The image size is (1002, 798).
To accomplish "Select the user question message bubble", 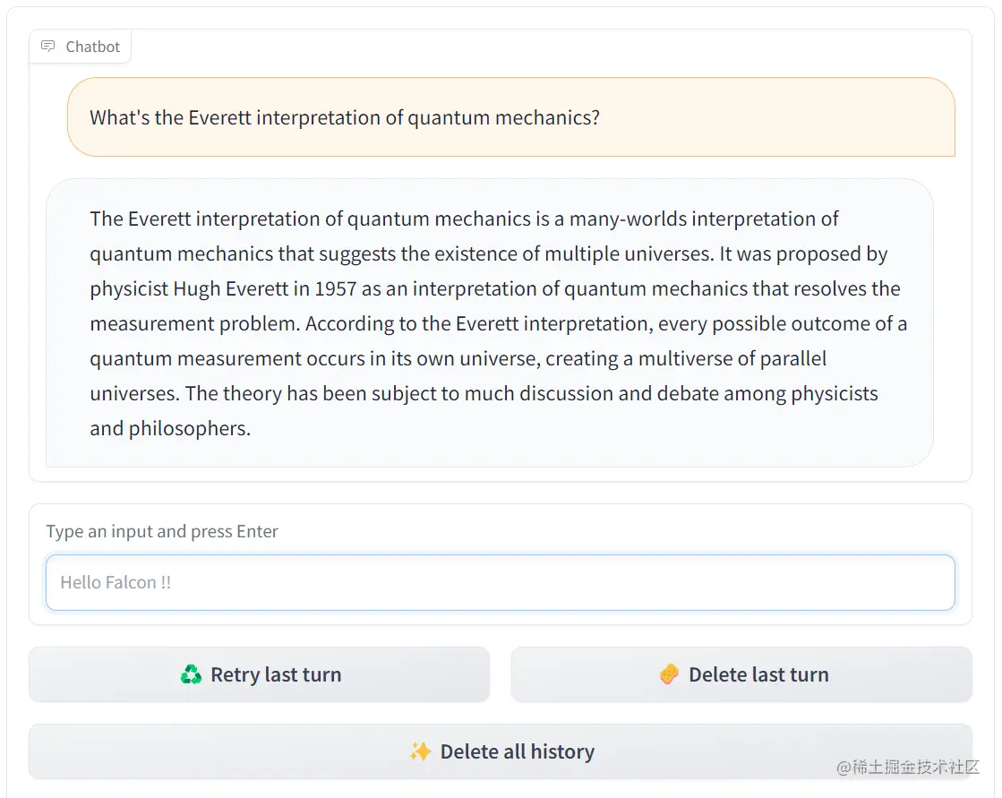I will click(x=510, y=117).
